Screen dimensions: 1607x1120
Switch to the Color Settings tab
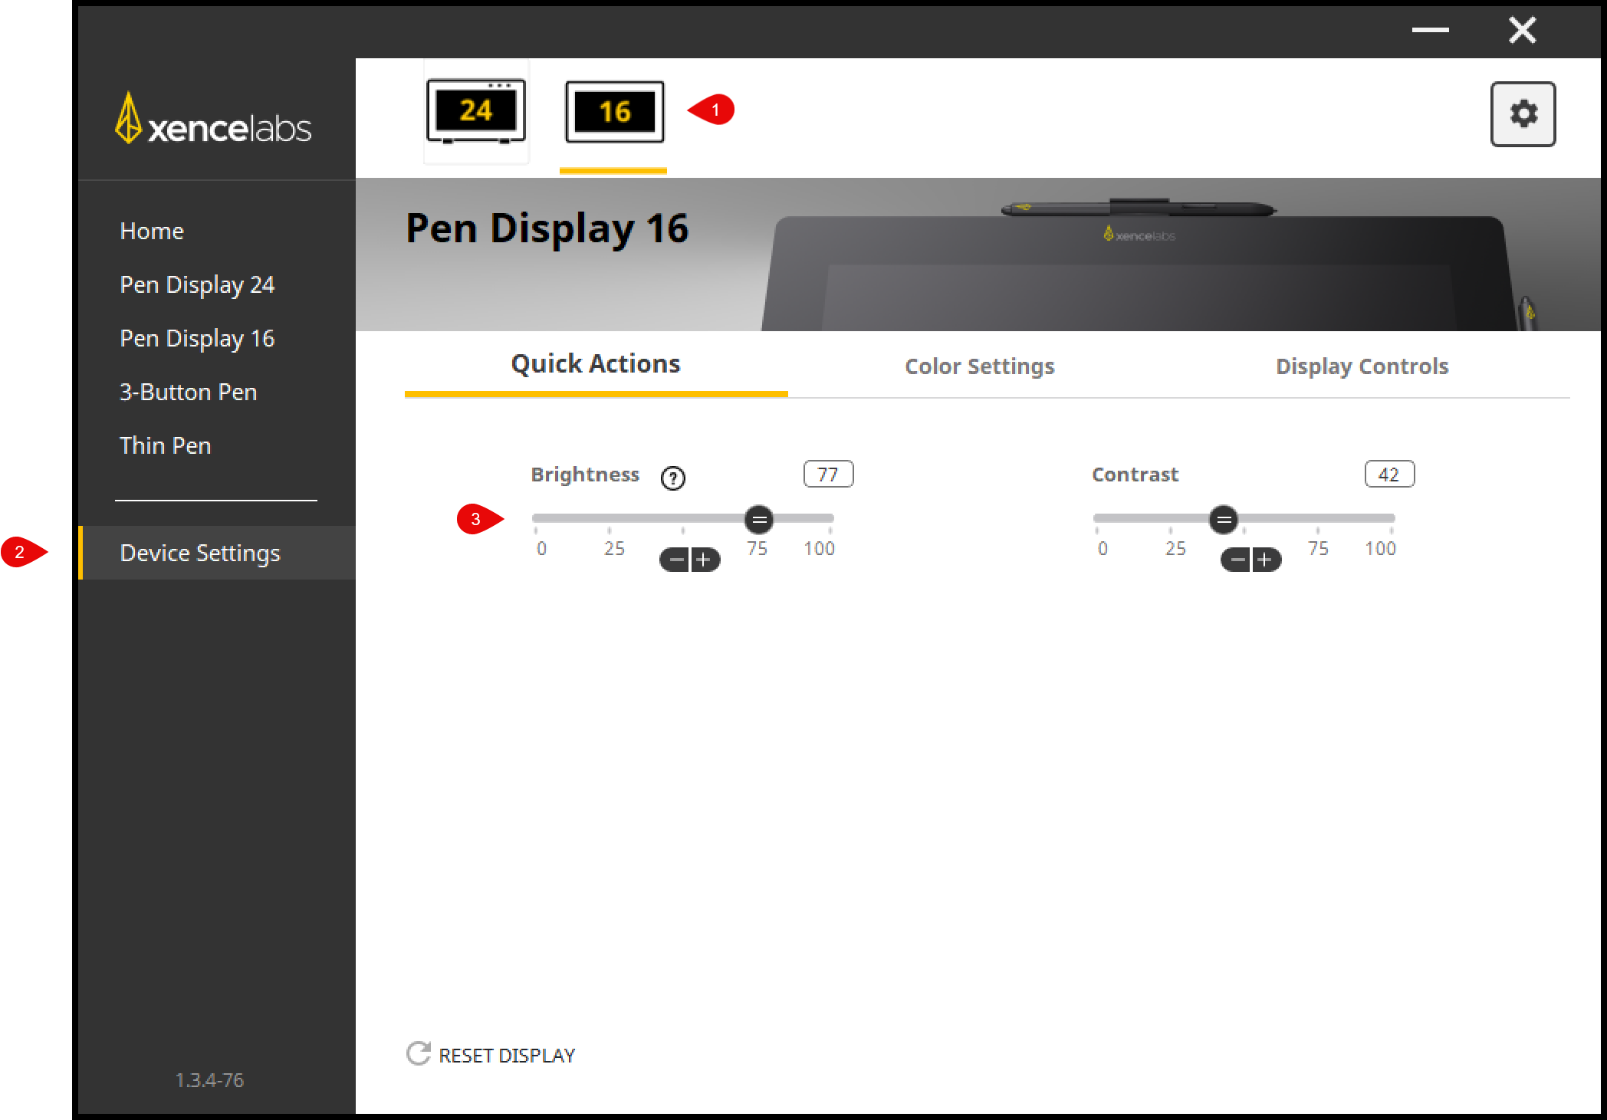(979, 366)
